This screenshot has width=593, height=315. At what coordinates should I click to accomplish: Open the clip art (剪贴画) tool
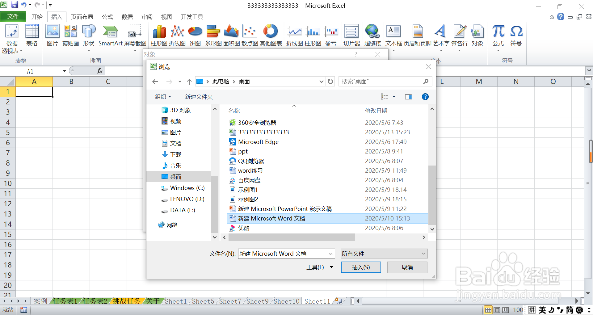(x=70, y=36)
